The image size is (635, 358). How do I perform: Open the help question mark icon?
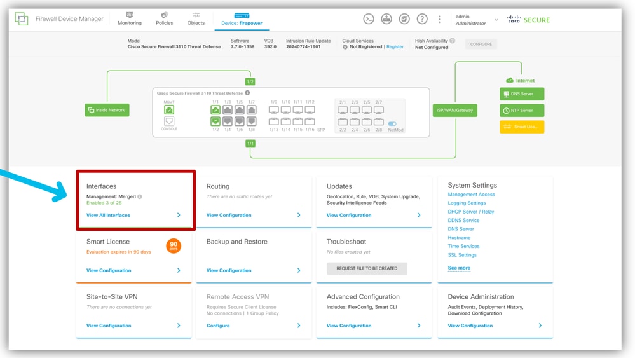(422, 18)
